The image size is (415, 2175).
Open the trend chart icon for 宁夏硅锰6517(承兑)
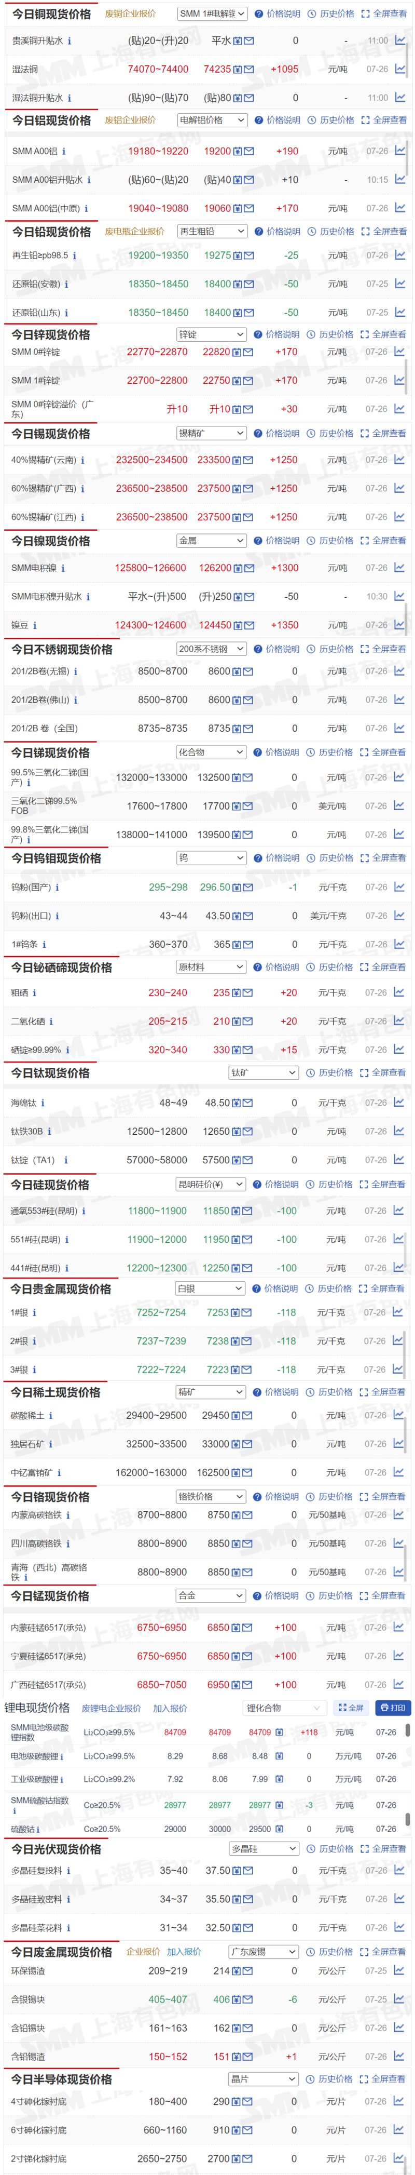click(399, 1657)
